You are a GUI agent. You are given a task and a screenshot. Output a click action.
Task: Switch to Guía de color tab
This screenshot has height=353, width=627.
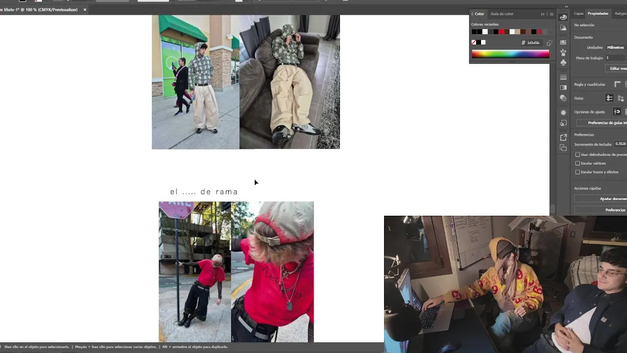(502, 14)
